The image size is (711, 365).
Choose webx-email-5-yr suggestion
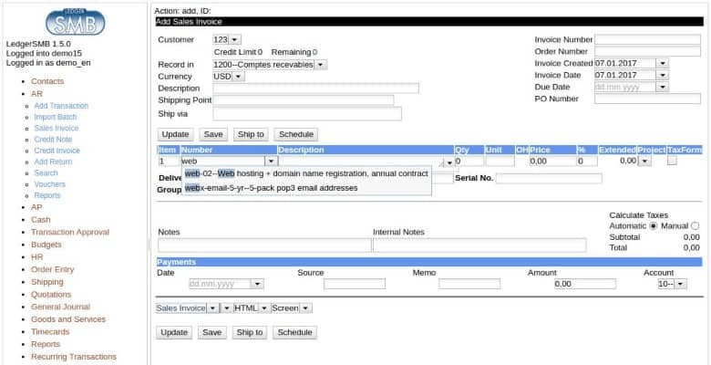click(x=306, y=188)
